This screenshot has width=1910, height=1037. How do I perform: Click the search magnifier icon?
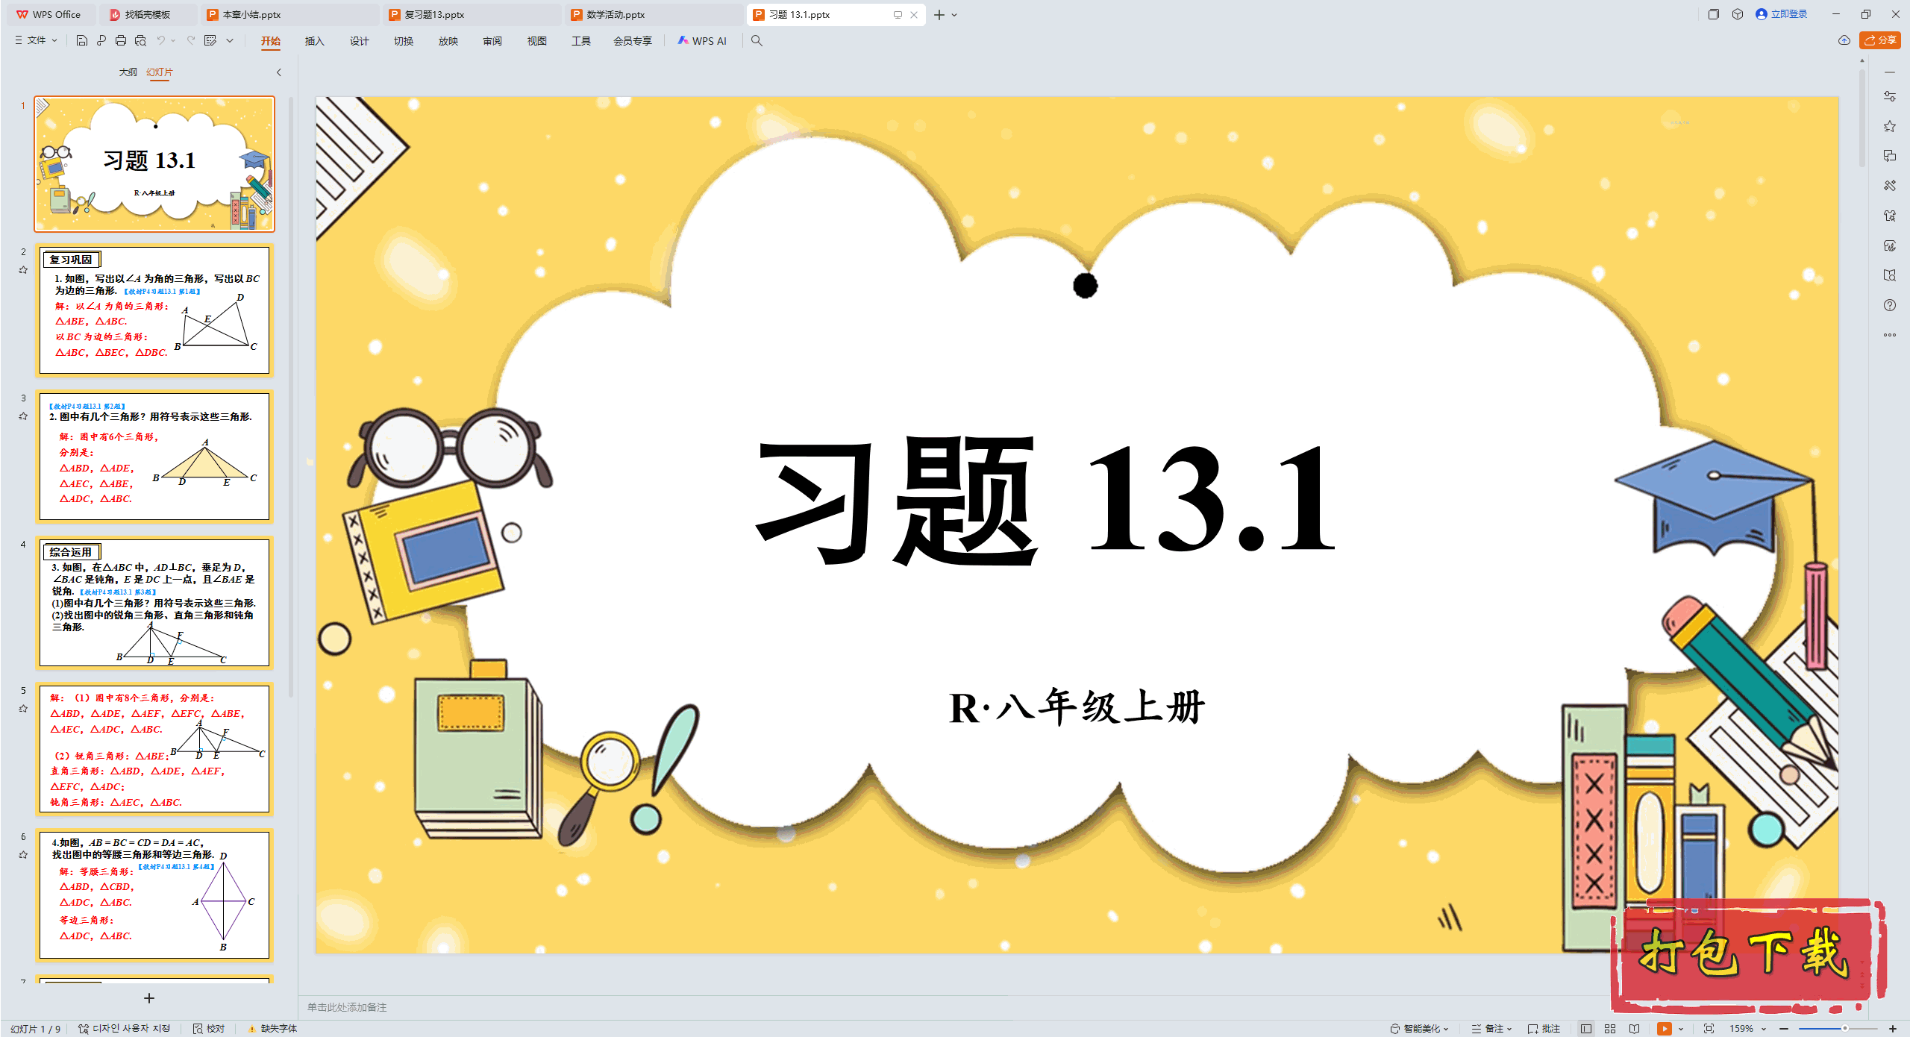[757, 40]
